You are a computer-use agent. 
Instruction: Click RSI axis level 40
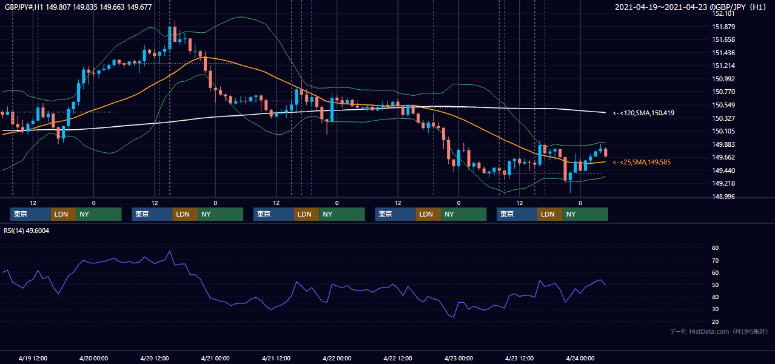point(716,297)
